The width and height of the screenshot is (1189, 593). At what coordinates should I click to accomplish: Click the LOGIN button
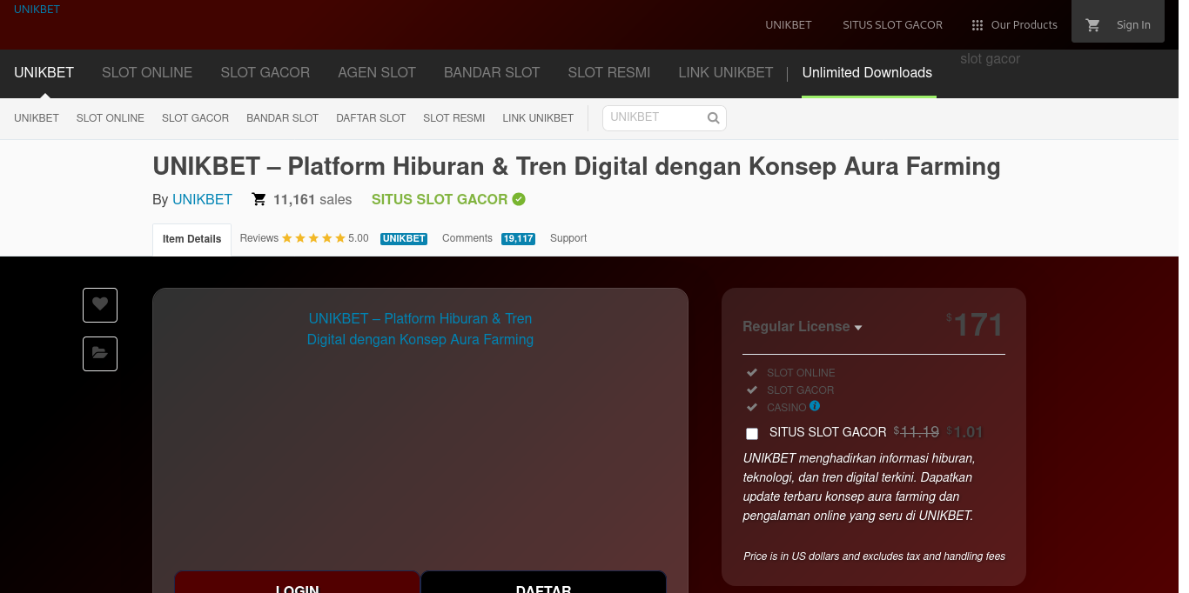(297, 586)
